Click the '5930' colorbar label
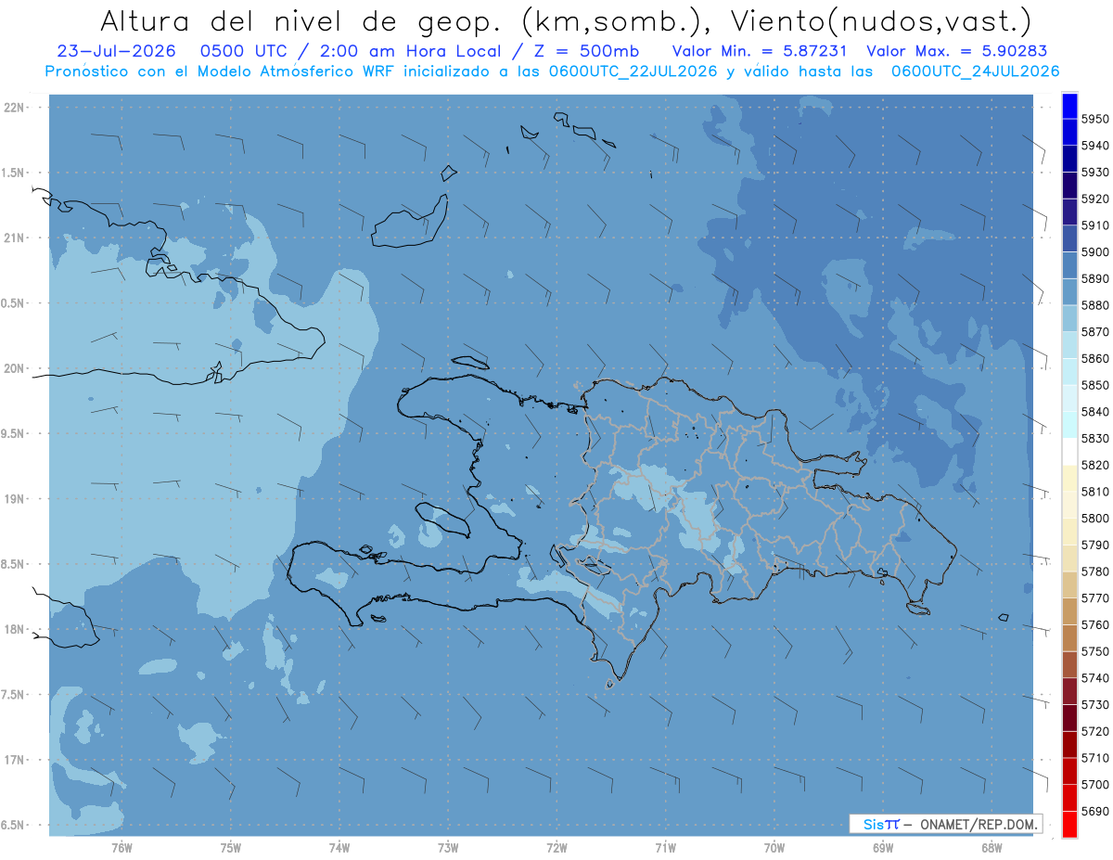 point(1094,173)
